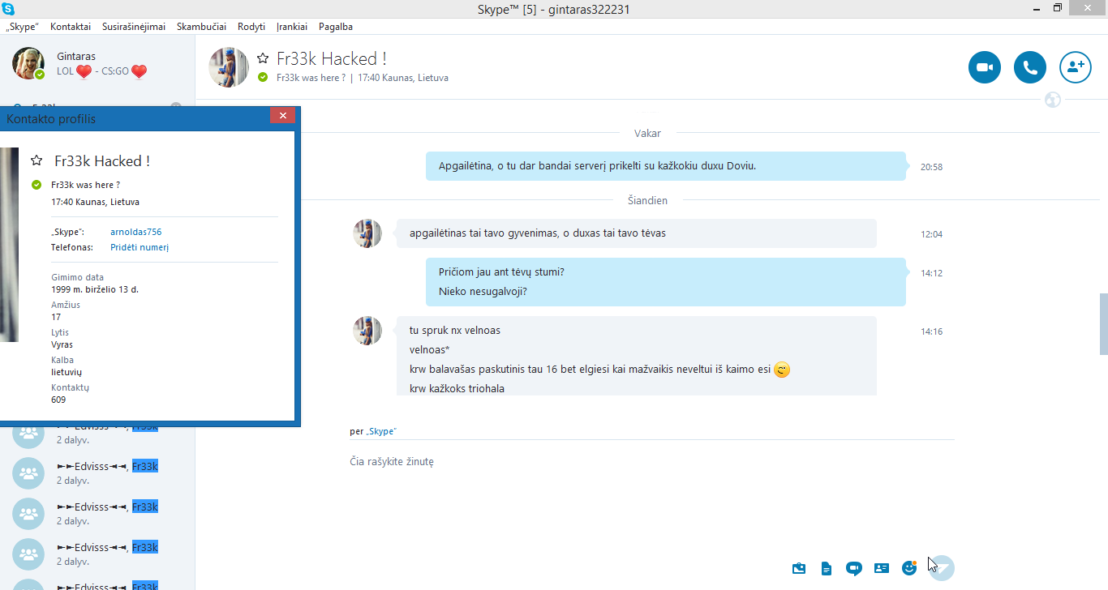Click the Skype logo in the title bar
The image size is (1108, 590).
coord(9,9)
